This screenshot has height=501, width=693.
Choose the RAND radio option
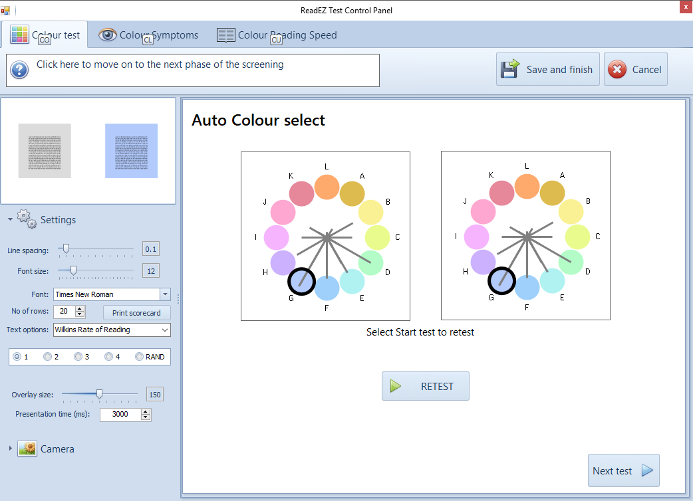[x=139, y=357]
